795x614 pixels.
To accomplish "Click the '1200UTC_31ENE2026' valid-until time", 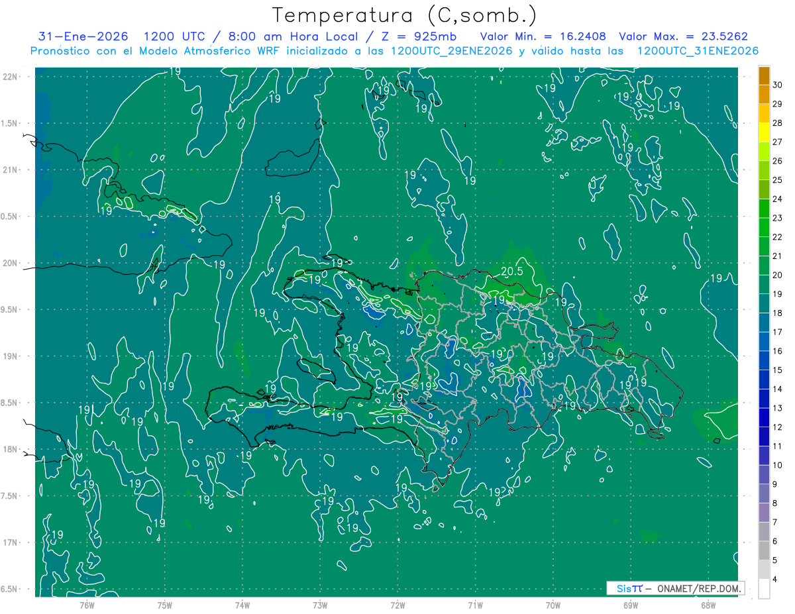I will 698,51.
